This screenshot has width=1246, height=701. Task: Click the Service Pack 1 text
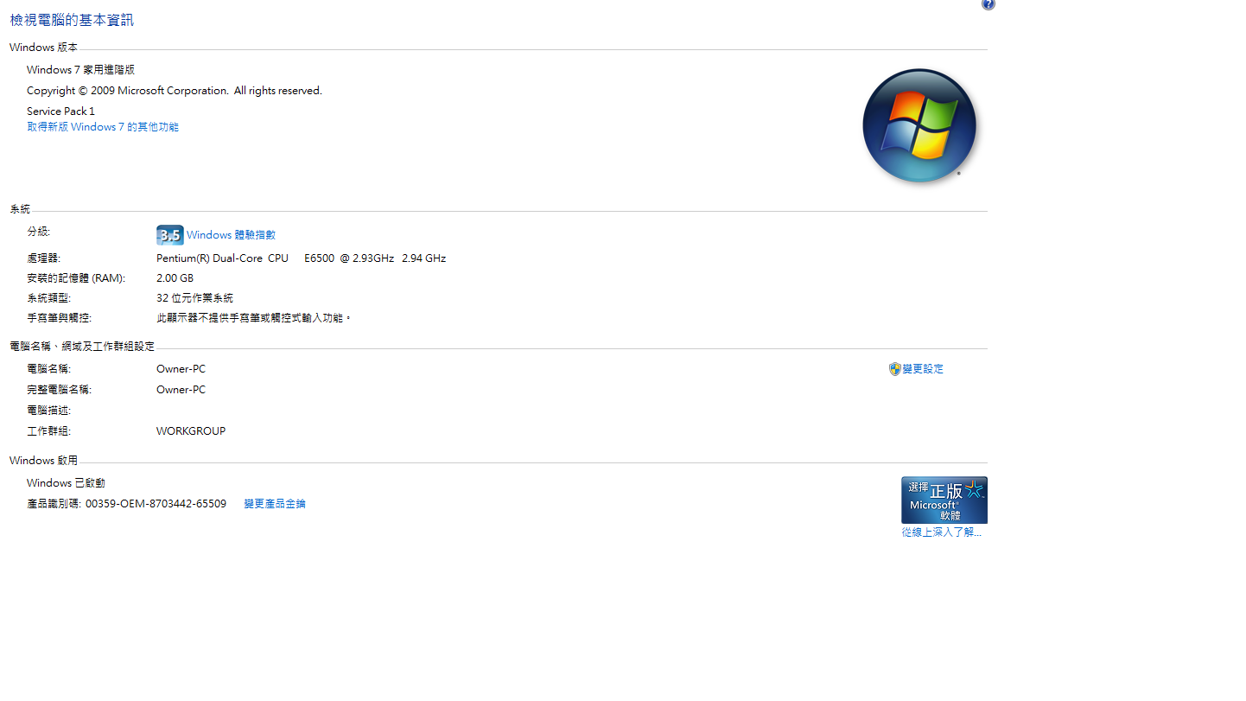point(60,112)
